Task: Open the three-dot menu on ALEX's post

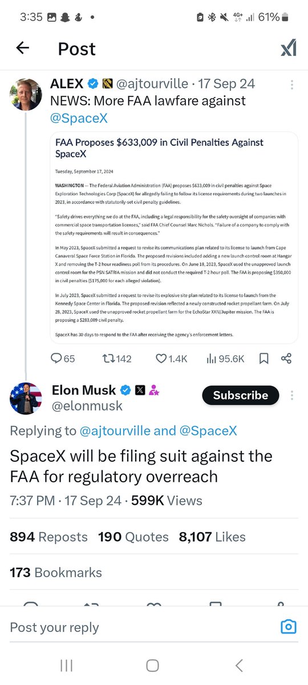Action: click(292, 84)
